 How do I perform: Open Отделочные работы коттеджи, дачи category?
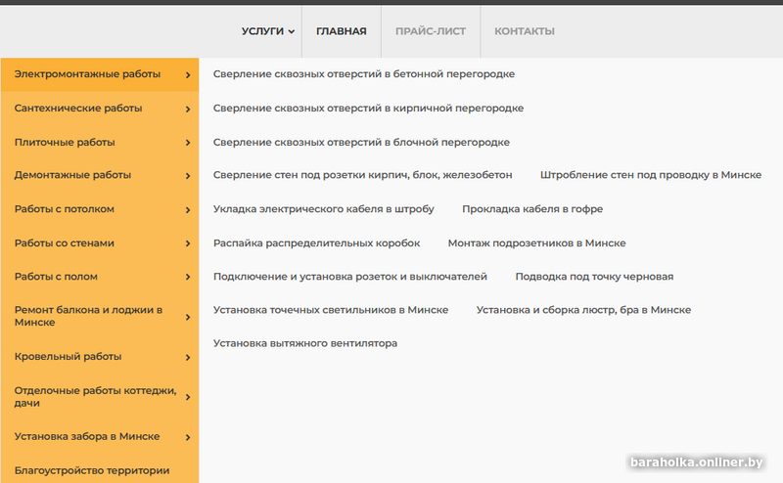point(95,397)
